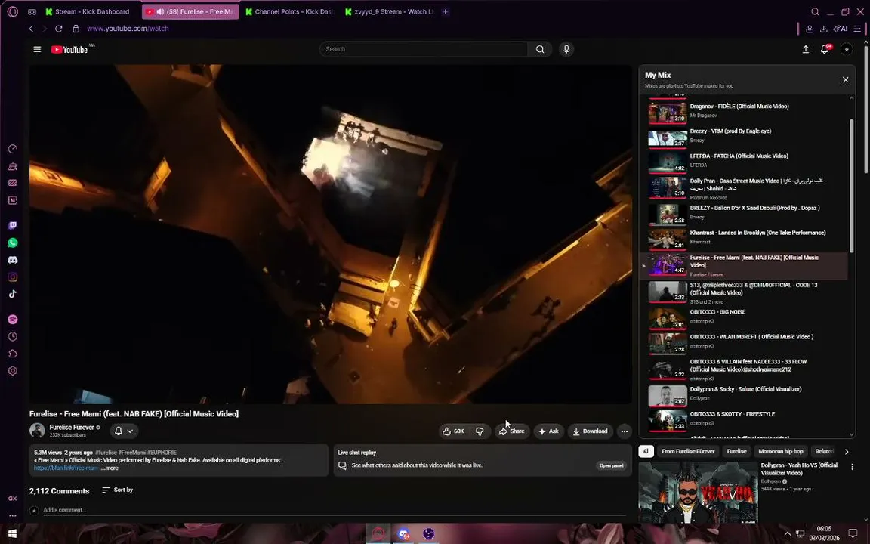
Task: Open Spotify player in the sidebar
Action: (x=13, y=319)
